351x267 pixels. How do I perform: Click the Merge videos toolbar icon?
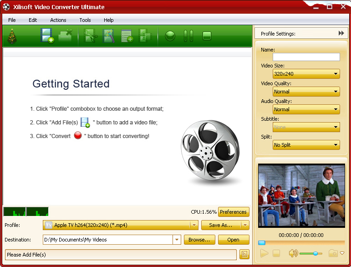coord(145,36)
